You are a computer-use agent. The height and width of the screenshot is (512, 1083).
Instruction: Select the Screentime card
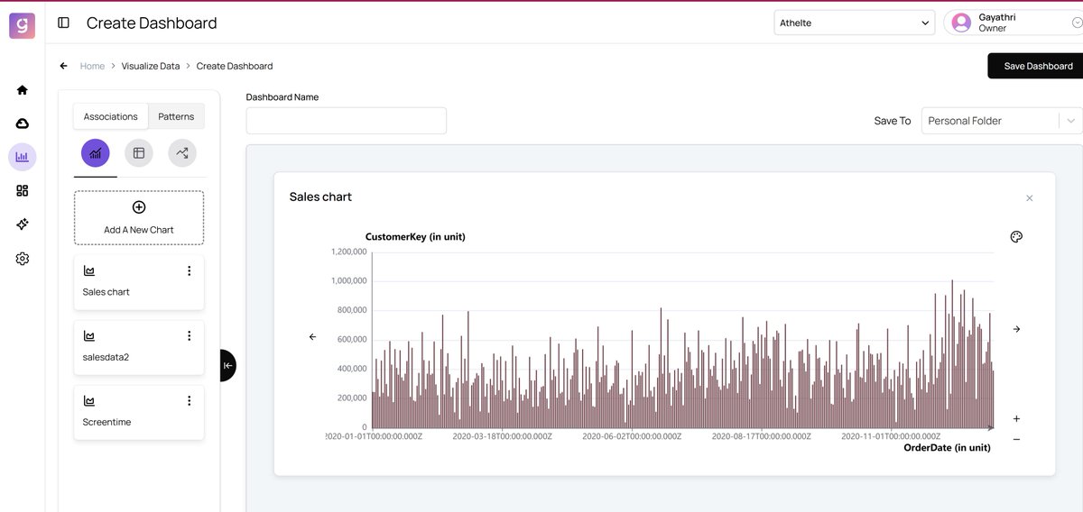tap(139, 413)
